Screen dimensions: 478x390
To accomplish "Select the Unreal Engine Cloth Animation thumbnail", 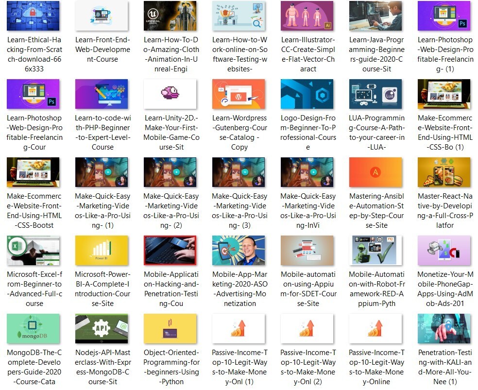I will click(x=170, y=16).
